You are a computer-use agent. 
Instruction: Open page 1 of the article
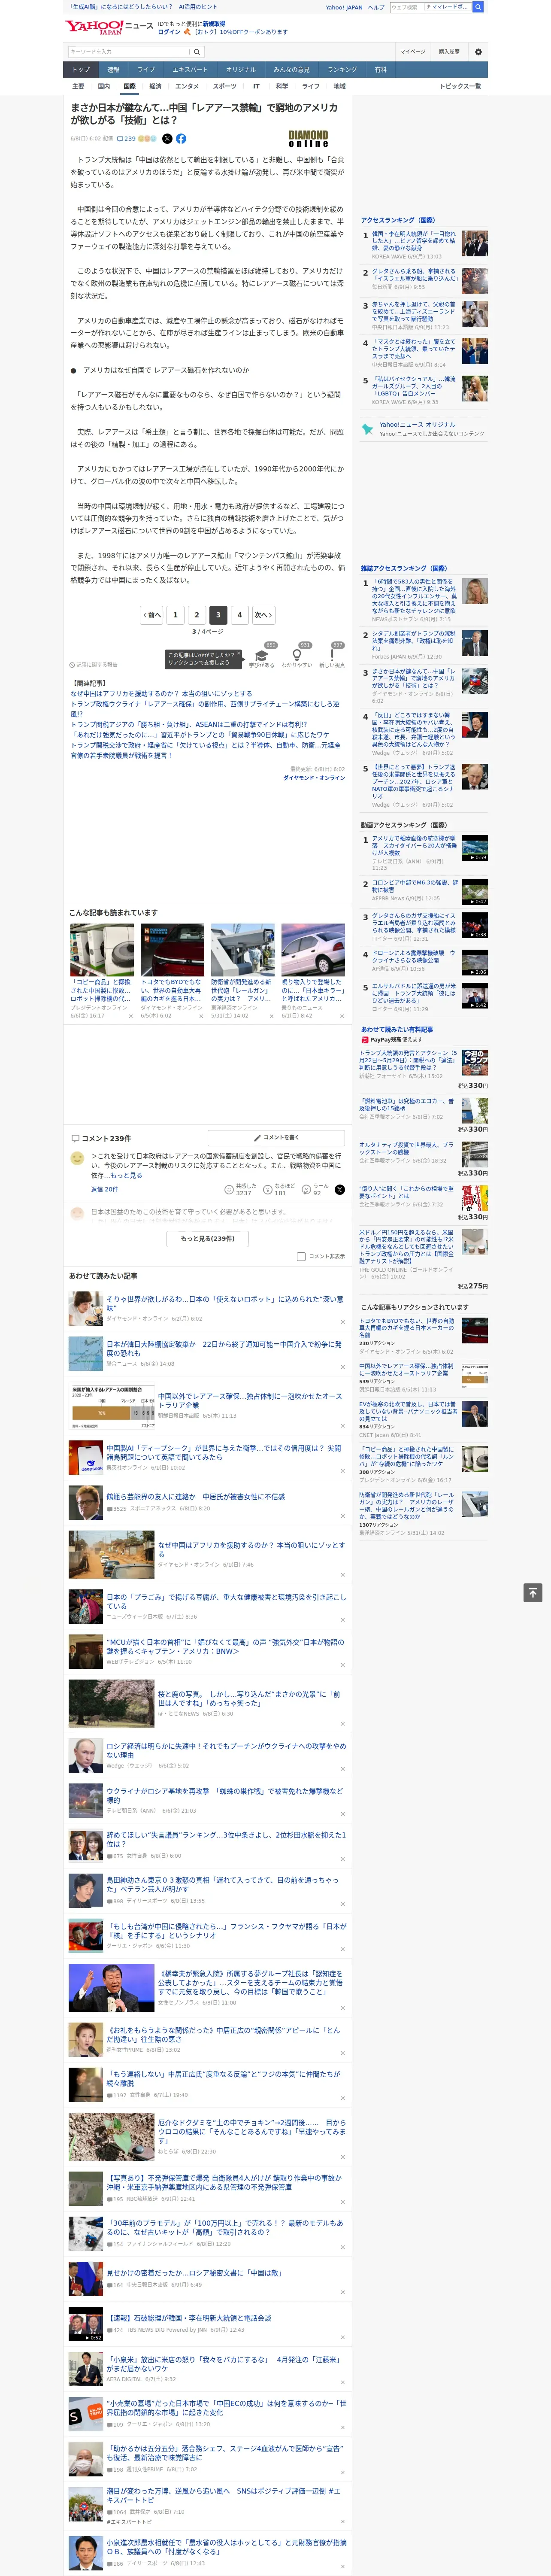[175, 615]
